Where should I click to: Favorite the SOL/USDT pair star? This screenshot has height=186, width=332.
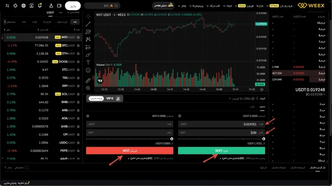(78, 94)
